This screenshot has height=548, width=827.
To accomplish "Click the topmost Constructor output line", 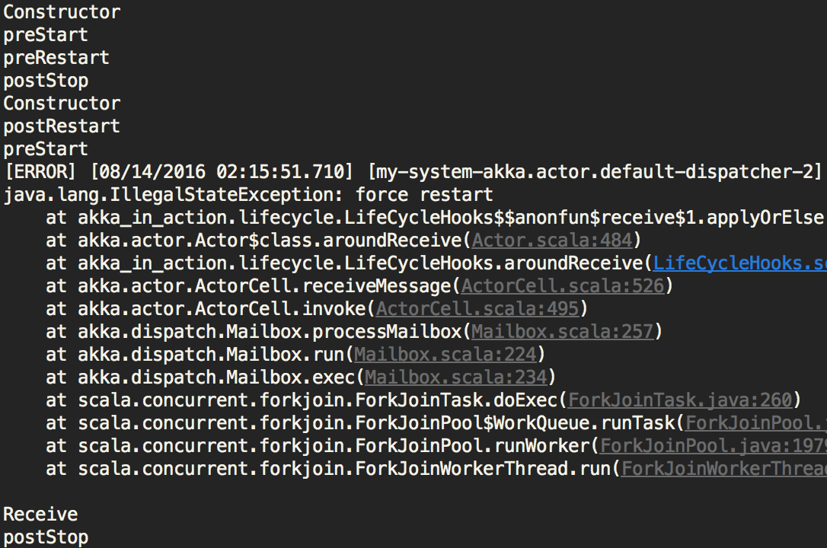I will tap(62, 12).
